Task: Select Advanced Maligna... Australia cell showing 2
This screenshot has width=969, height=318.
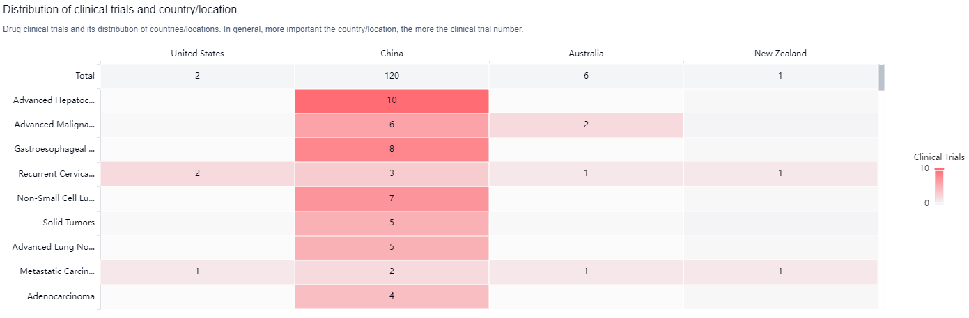Action: pyautogui.click(x=586, y=125)
